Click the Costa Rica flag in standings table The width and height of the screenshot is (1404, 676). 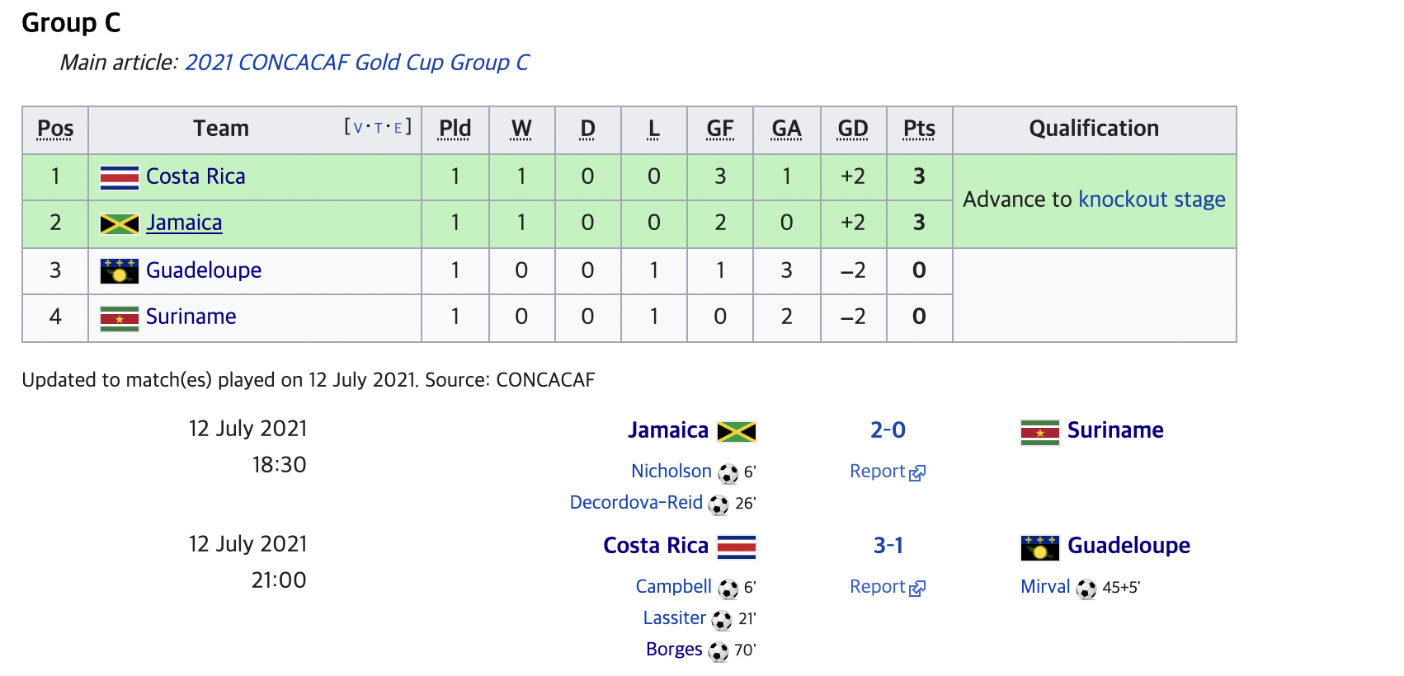(119, 177)
